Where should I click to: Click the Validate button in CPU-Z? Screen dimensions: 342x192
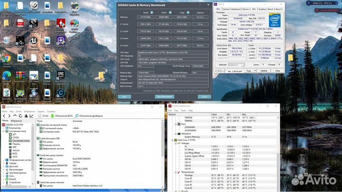[264, 71]
